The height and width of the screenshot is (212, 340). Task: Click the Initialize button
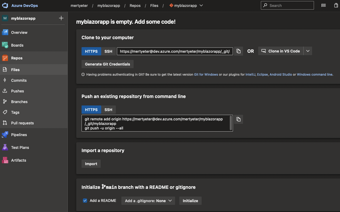(x=190, y=201)
